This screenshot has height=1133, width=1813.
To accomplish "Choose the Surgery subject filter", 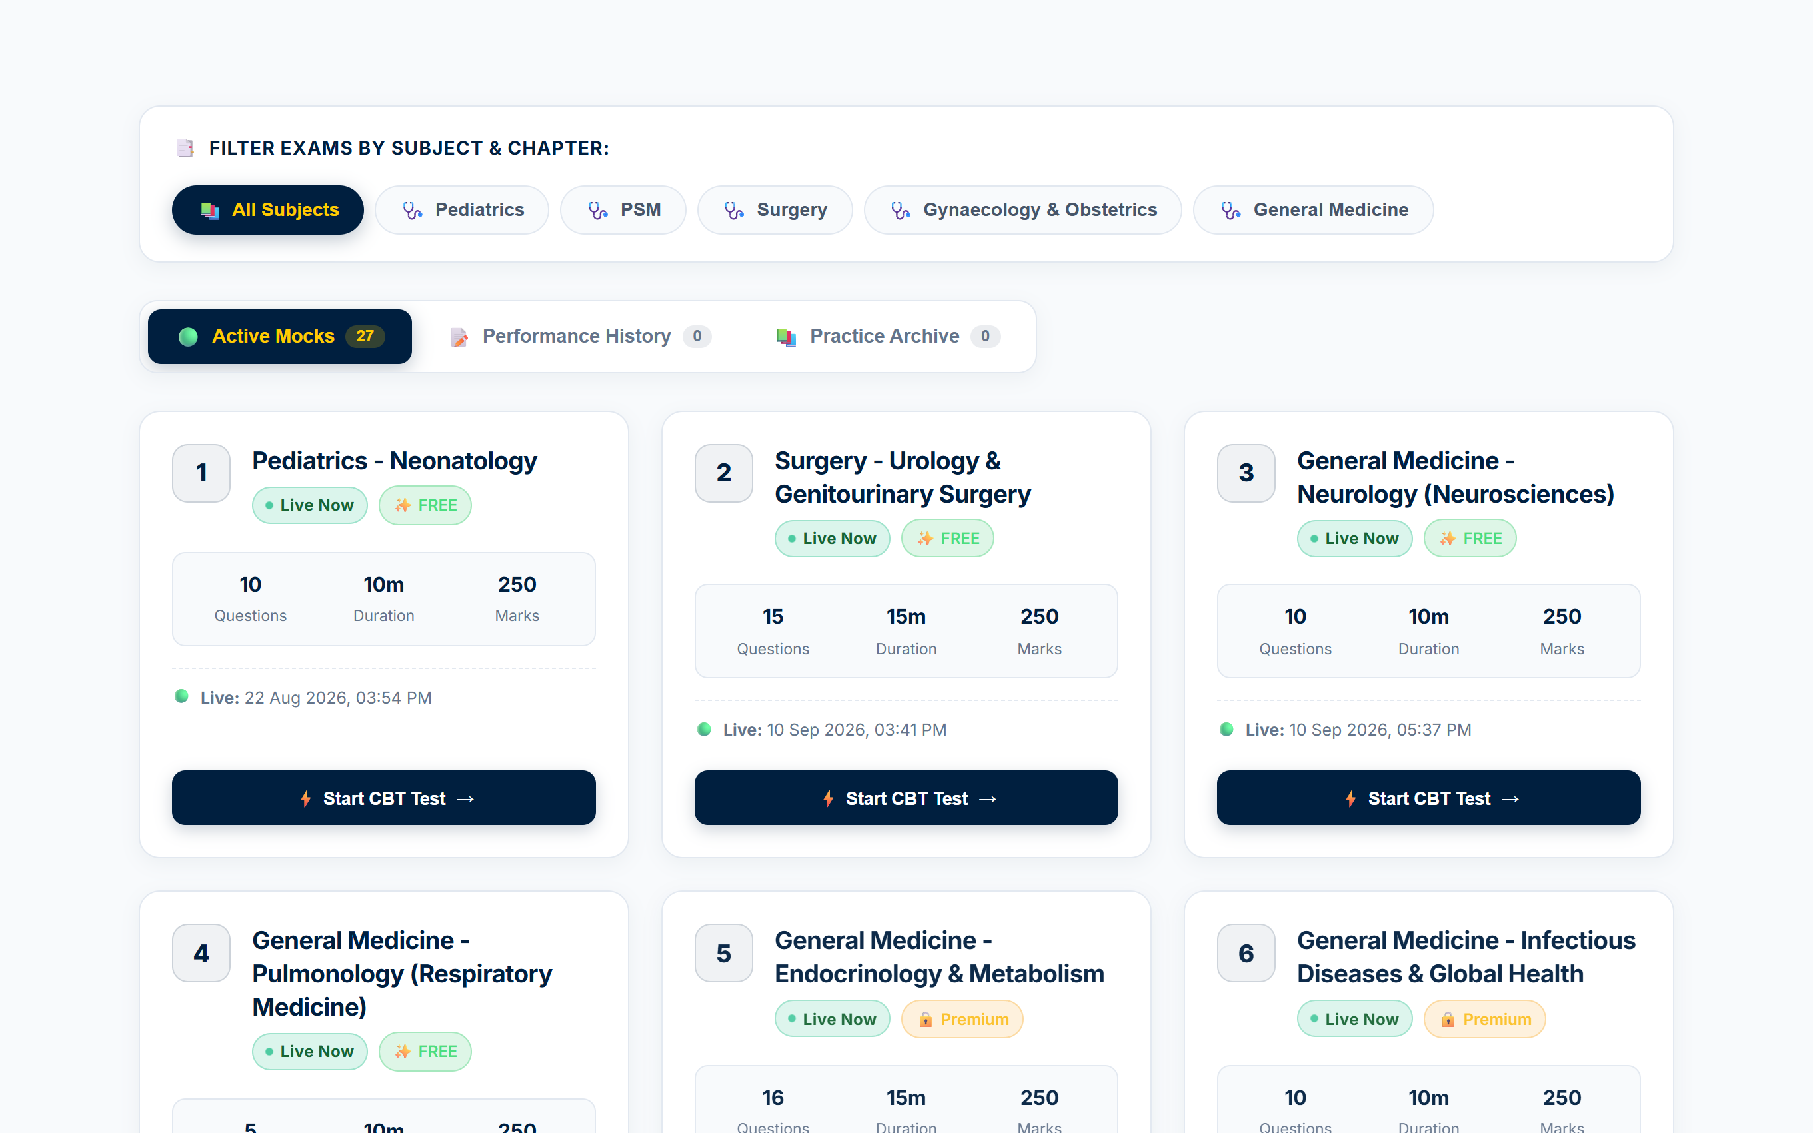I will click(775, 210).
